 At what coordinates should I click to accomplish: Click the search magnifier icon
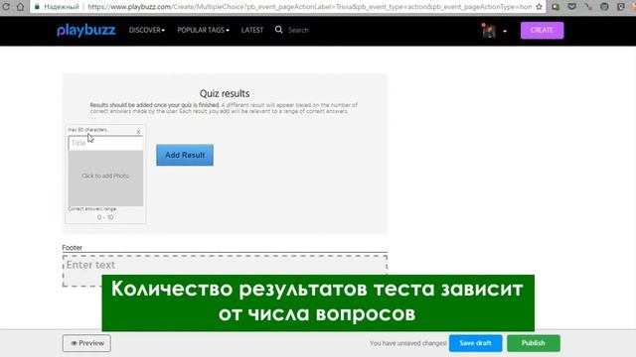tap(278, 30)
